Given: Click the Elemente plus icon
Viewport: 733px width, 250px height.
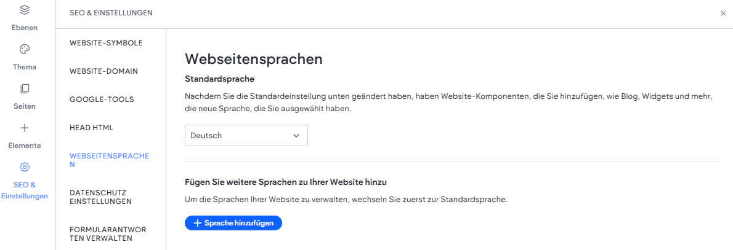Looking at the screenshot, I should coord(25,128).
